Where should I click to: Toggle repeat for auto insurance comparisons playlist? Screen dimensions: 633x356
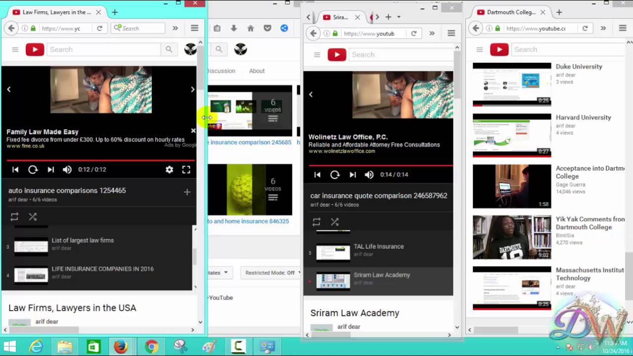point(14,217)
